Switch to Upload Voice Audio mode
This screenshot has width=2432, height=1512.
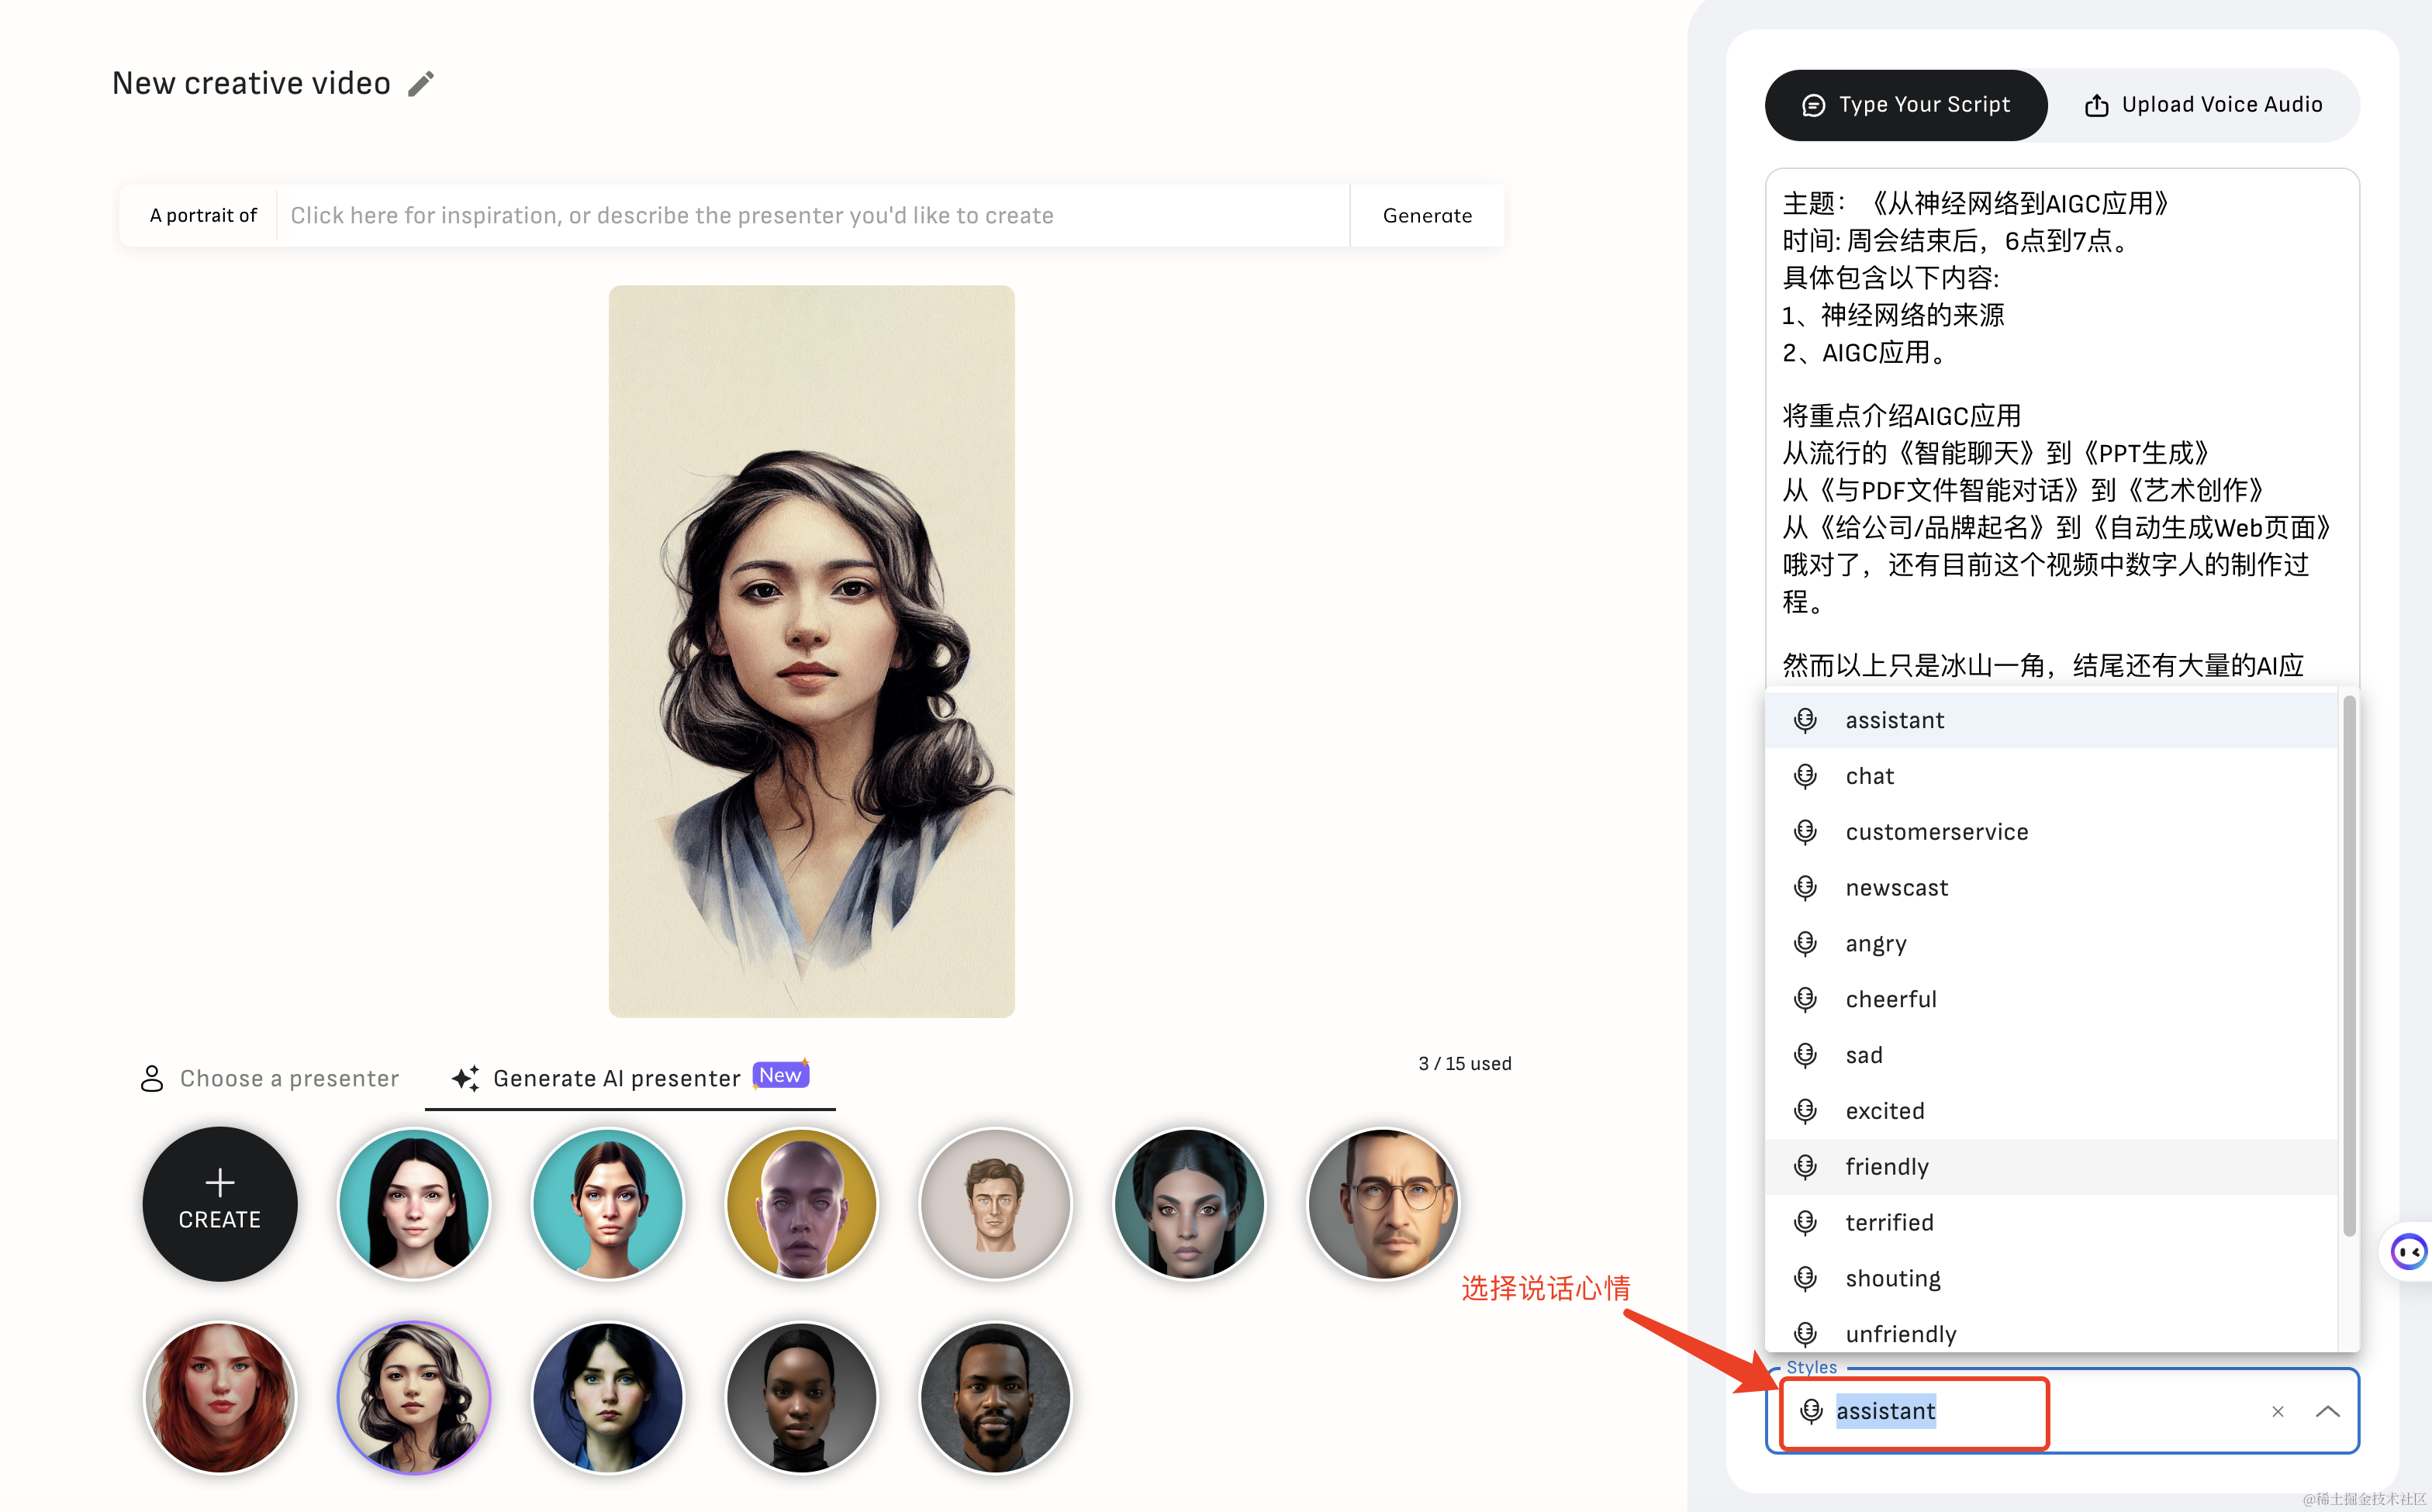[x=2203, y=105]
